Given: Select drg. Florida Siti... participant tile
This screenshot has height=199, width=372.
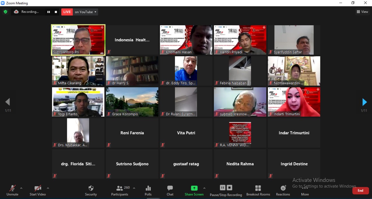Looking at the screenshot, I should (78, 164).
